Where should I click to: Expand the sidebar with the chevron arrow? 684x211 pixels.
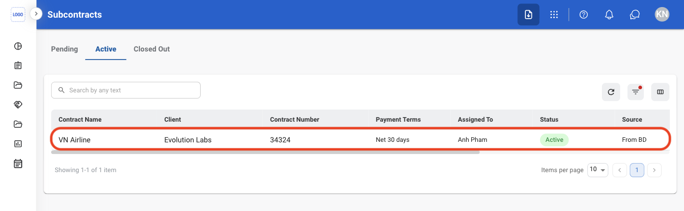[x=36, y=14]
